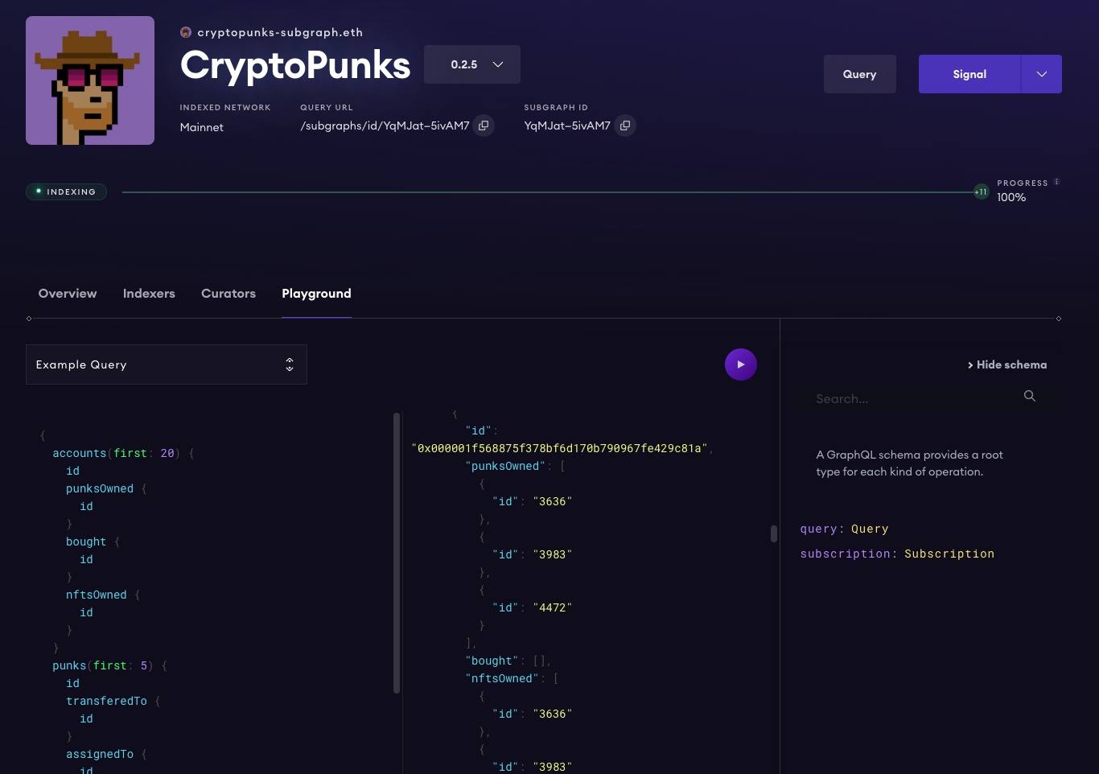Select the Playground tab
Viewport: 1099px width, 774px height.
(316, 294)
